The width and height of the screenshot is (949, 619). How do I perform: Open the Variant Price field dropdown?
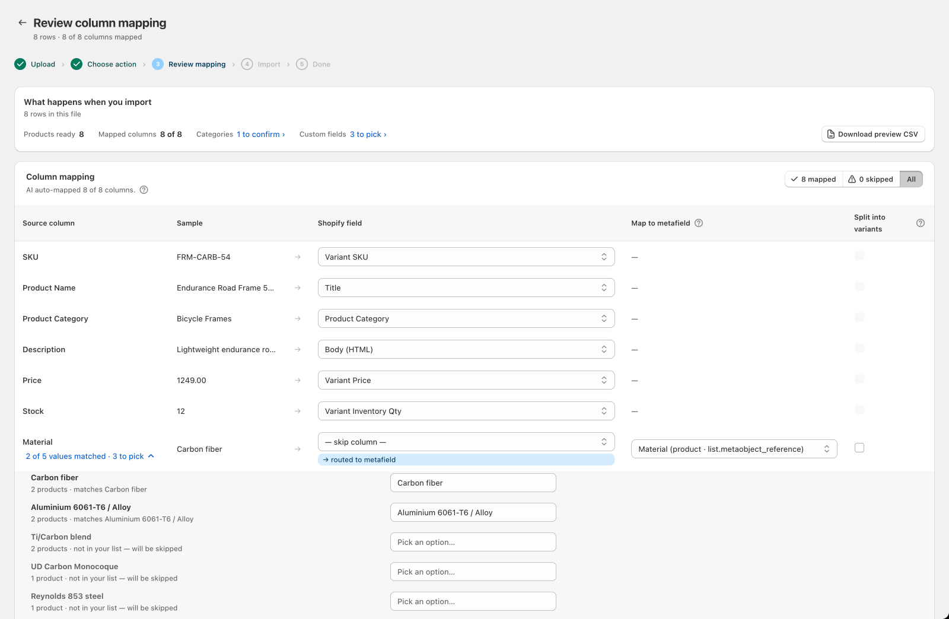pos(466,380)
